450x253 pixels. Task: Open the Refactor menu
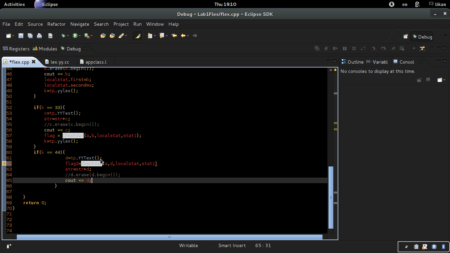tap(56, 24)
